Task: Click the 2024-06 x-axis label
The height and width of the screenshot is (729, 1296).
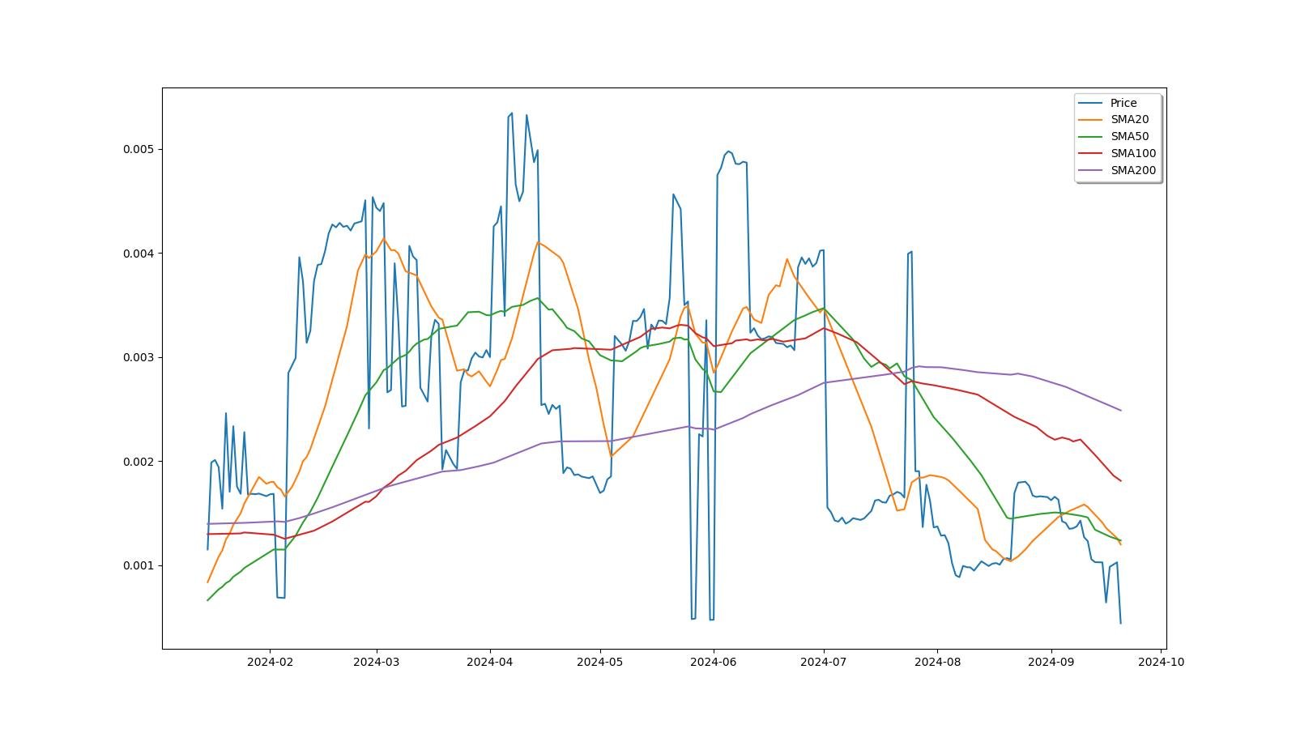Action: click(714, 662)
